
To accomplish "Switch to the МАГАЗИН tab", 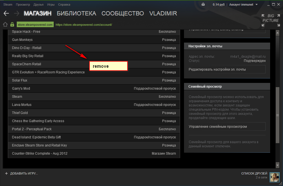I will pos(38,13).
